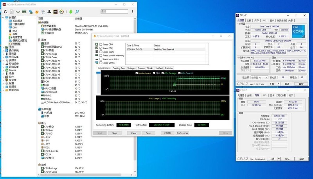
Task: Click the Save button in stability test
Action: click(x=148, y=133)
